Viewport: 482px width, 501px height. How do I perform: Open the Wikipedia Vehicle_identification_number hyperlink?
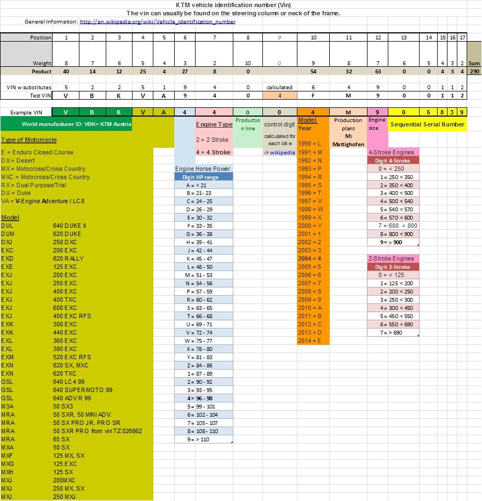tap(158, 22)
